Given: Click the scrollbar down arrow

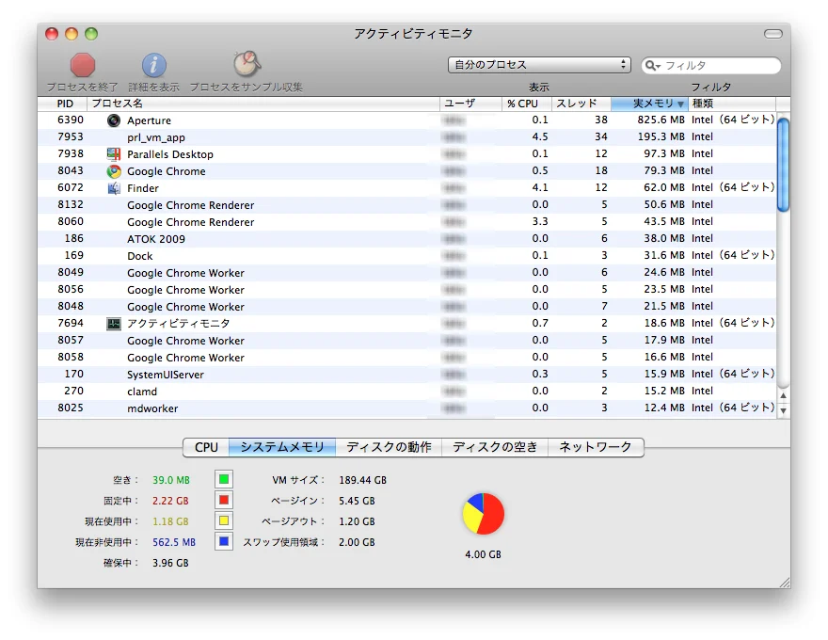Looking at the screenshot, I should pyautogui.click(x=784, y=410).
